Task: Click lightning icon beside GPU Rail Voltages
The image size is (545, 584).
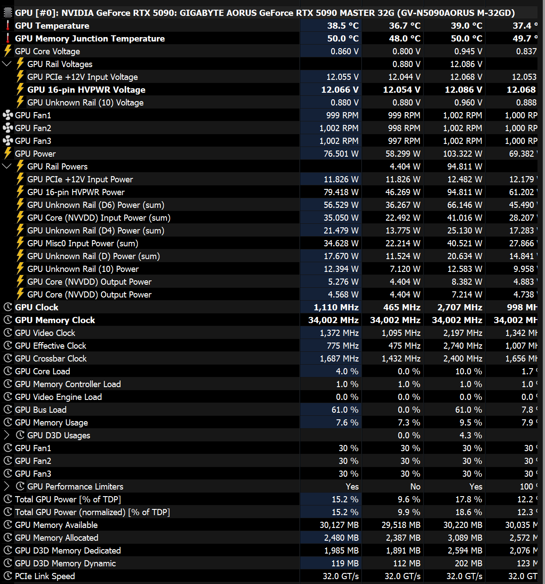Action: pyautogui.click(x=20, y=64)
